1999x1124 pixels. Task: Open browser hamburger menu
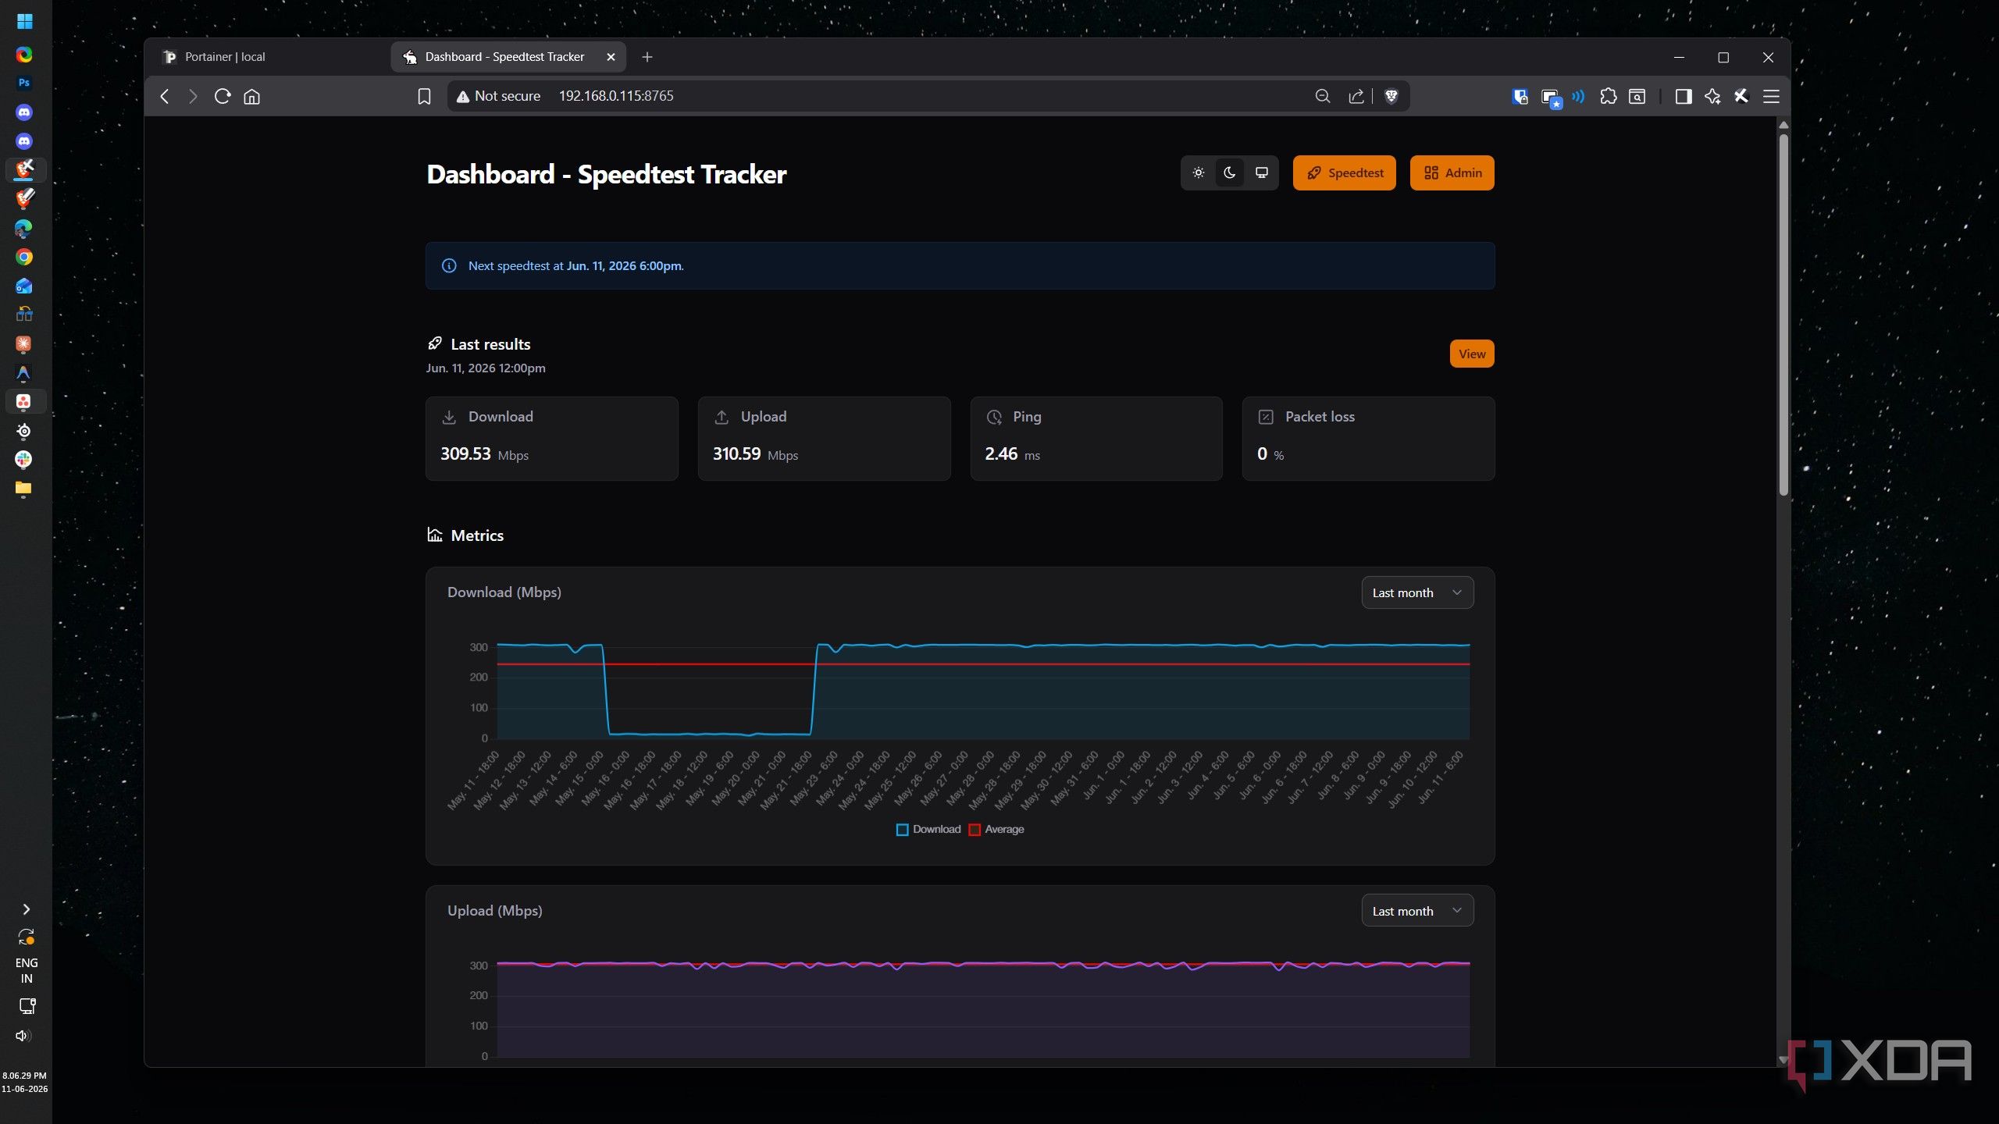tap(1771, 96)
